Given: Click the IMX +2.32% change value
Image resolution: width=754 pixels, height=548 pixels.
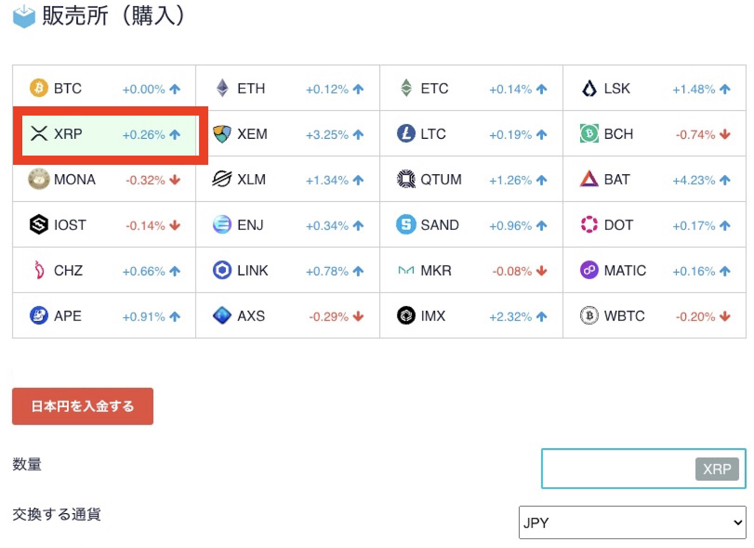Looking at the screenshot, I should 510,317.
